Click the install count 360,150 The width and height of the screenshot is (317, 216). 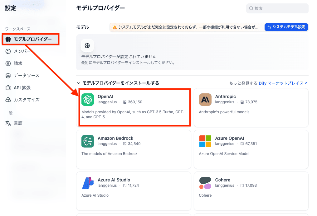tap(135, 102)
